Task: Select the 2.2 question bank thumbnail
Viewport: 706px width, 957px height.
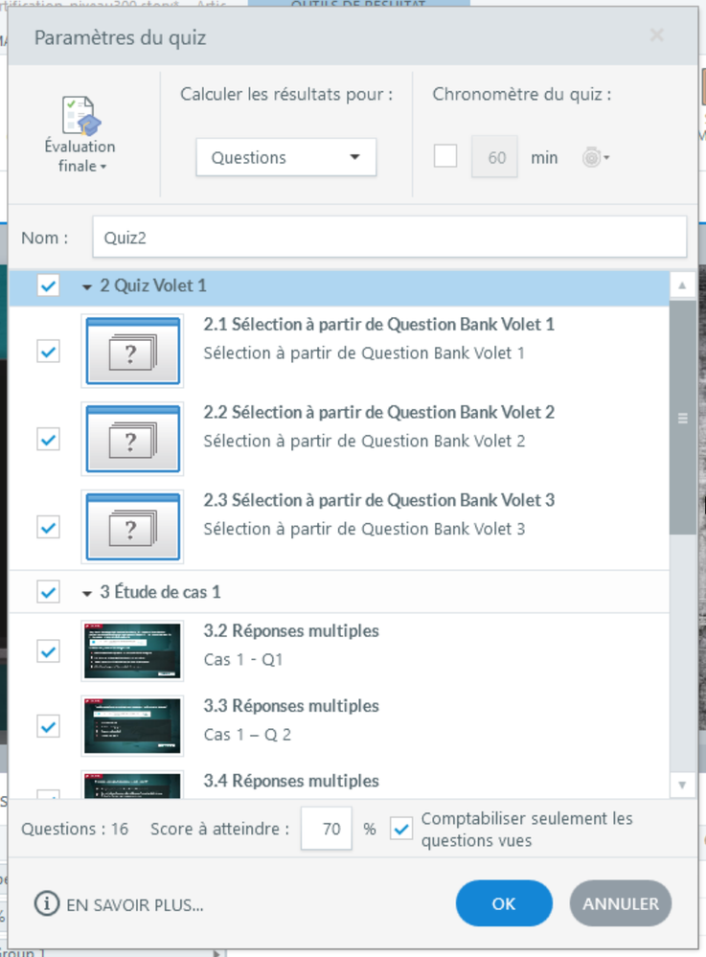Action: (132, 439)
